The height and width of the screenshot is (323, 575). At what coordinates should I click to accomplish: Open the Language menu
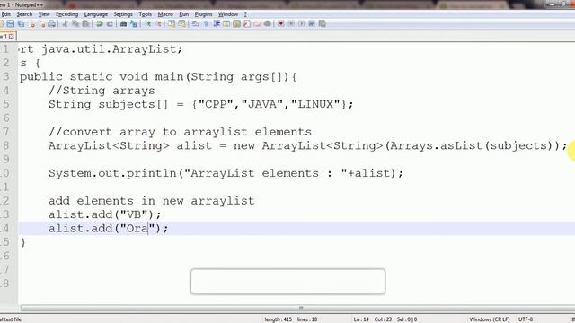click(96, 14)
